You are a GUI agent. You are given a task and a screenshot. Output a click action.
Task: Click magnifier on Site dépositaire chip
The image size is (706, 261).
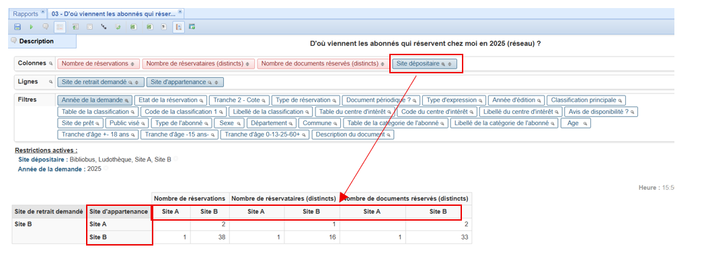tap(444, 64)
